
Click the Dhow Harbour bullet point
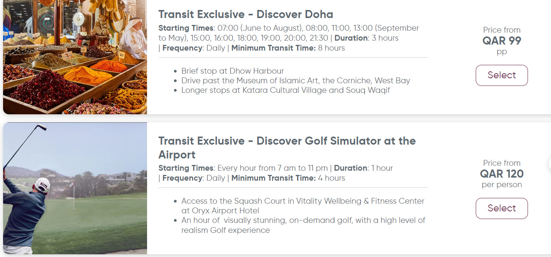coord(232,71)
